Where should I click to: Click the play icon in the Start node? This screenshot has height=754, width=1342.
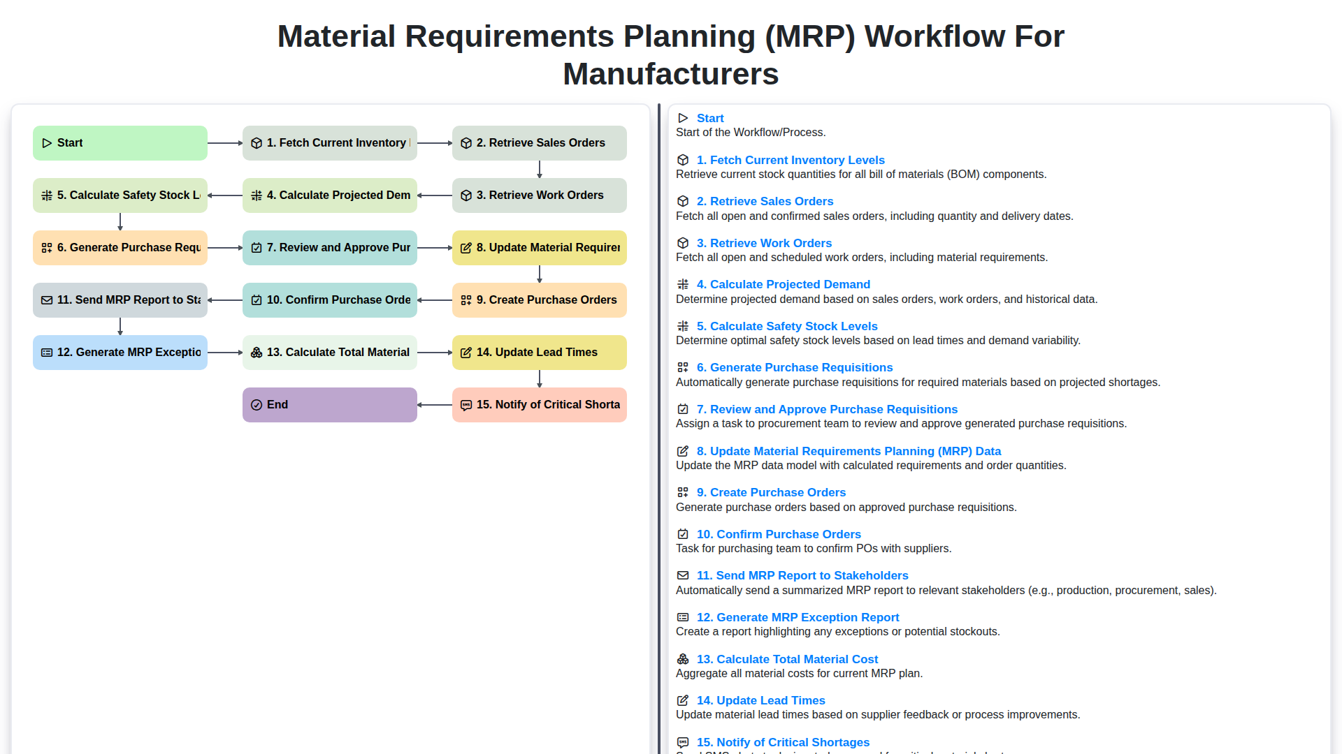[x=47, y=142]
